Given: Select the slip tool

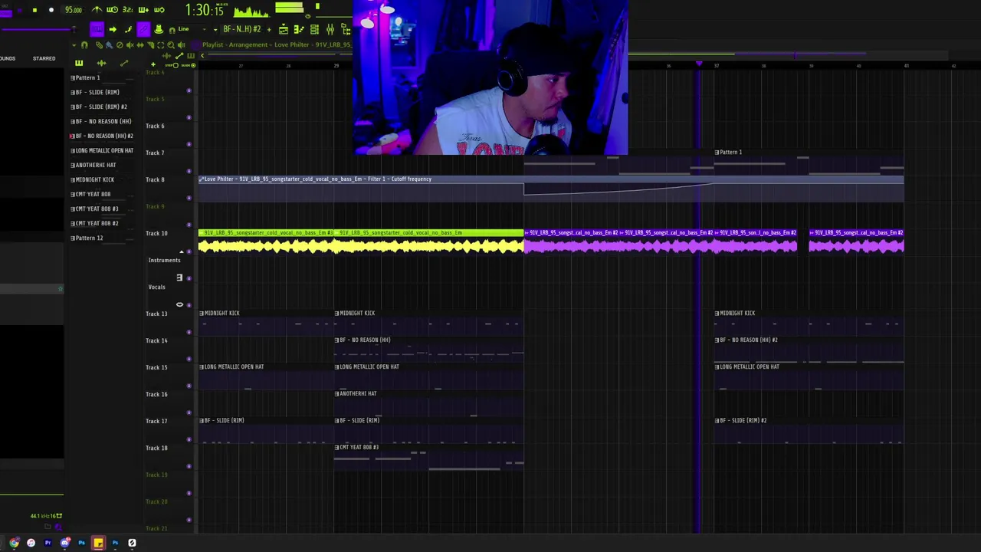Looking at the screenshot, I should (140, 44).
